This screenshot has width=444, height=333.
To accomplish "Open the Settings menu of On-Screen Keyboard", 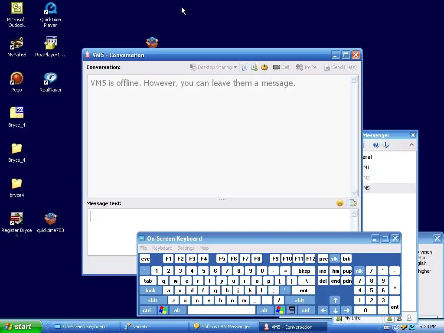I will click(x=186, y=248).
